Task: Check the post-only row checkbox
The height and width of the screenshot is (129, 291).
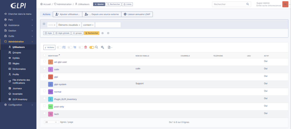Action: (44, 106)
